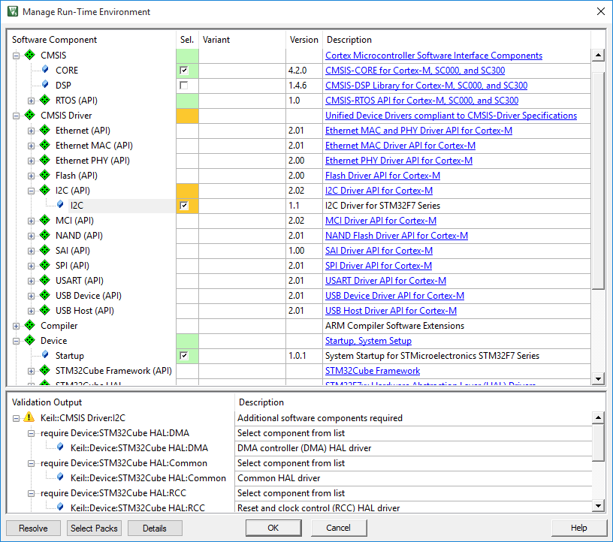Click the NAND (API) green diamond icon

coord(45,235)
